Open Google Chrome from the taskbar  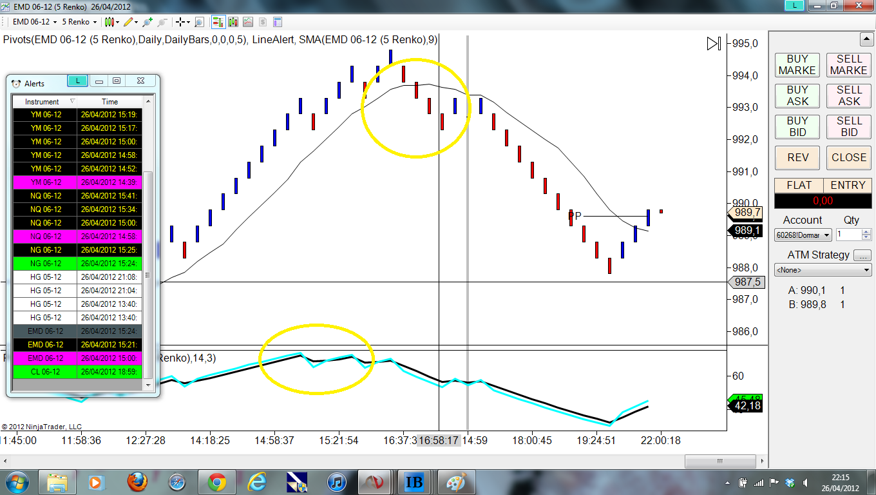click(x=216, y=481)
